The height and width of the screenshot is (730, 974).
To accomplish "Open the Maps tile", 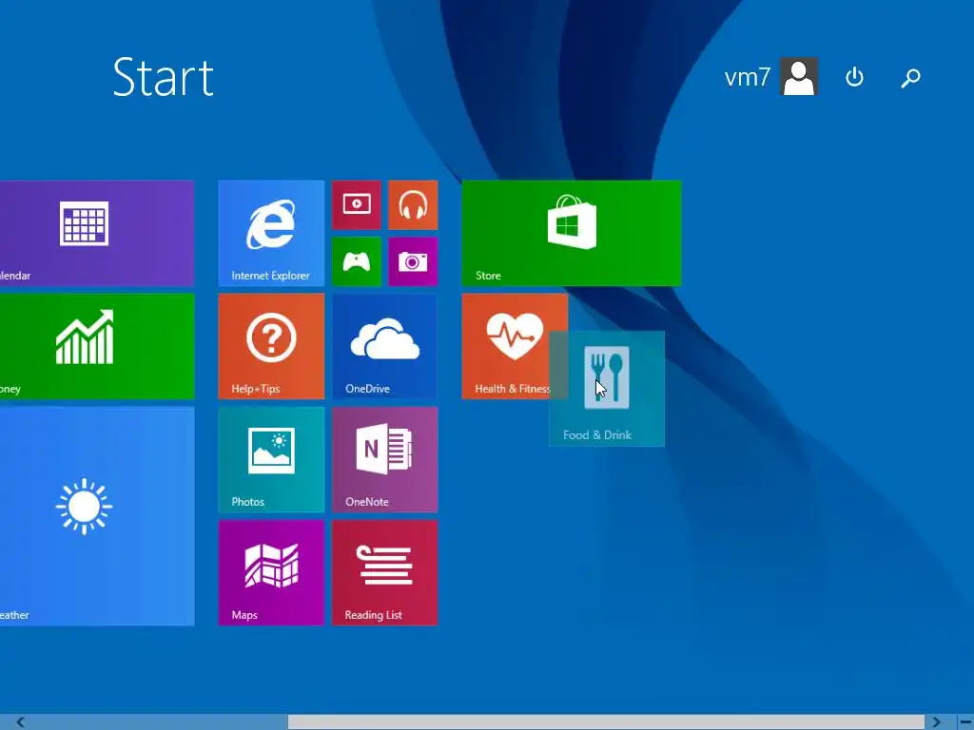I will pyautogui.click(x=271, y=572).
